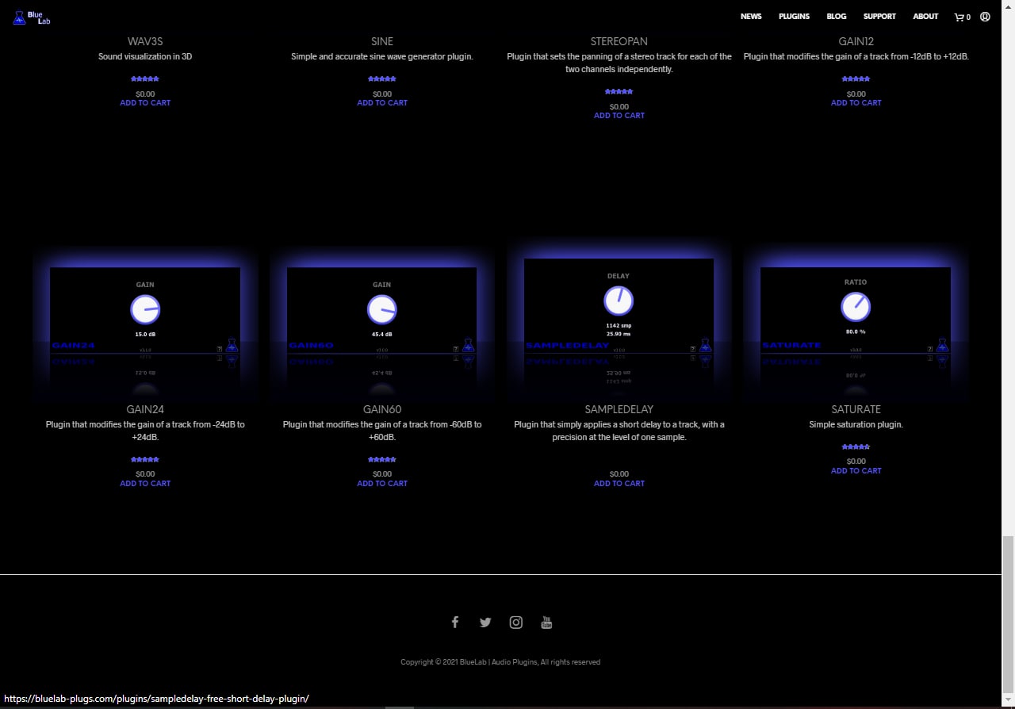Click the star rating under GAIN60
Image resolution: width=1015 pixels, height=709 pixels.
[382, 460]
